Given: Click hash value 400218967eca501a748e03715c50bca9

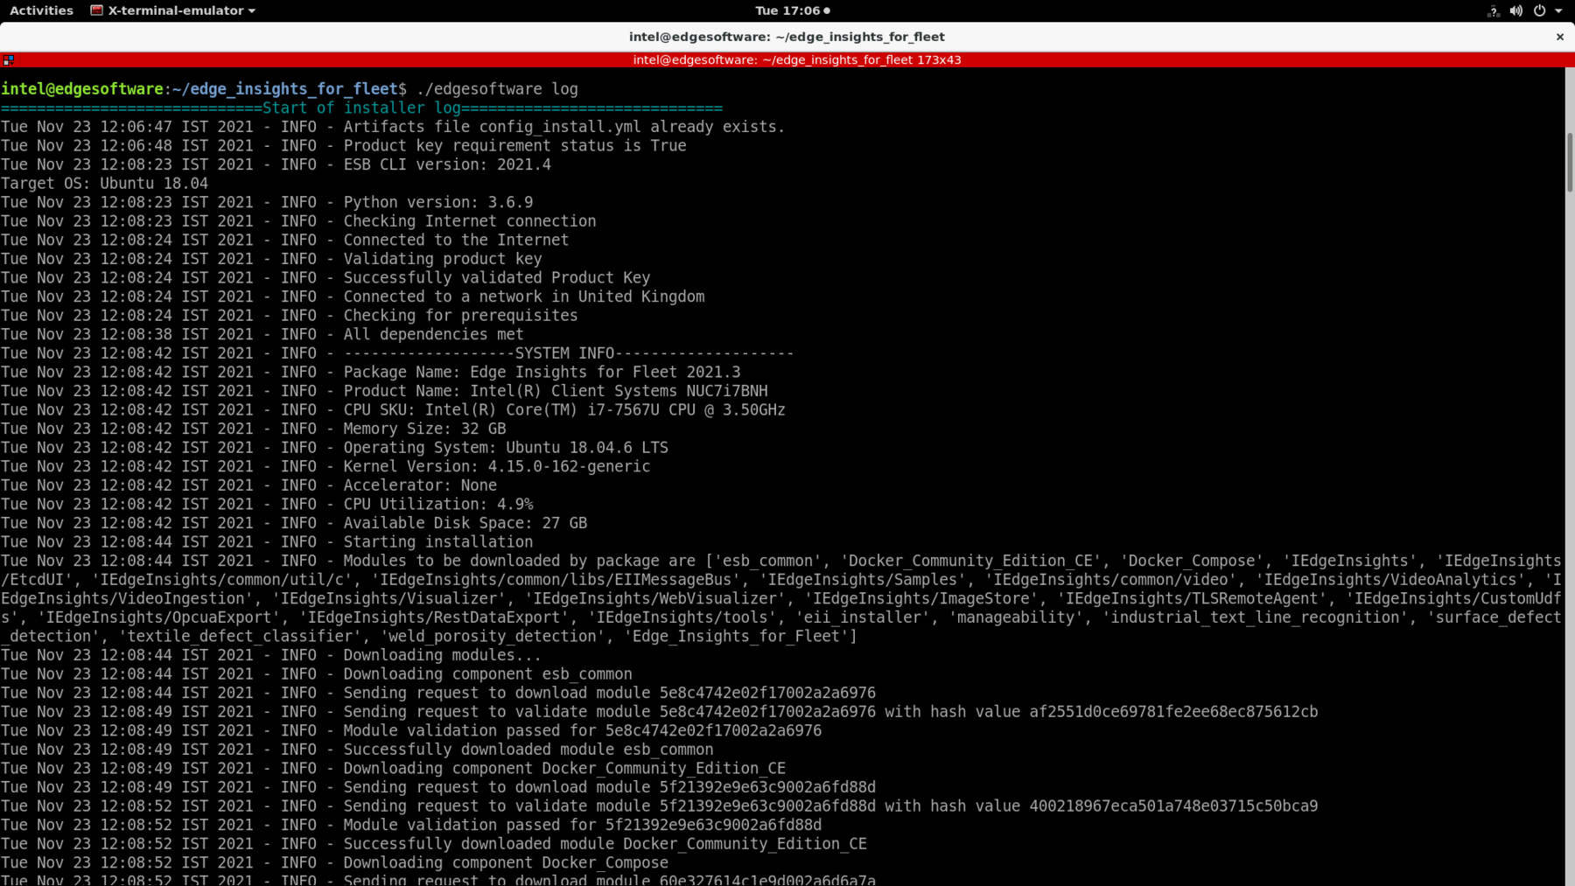Looking at the screenshot, I should pyautogui.click(x=1173, y=806).
